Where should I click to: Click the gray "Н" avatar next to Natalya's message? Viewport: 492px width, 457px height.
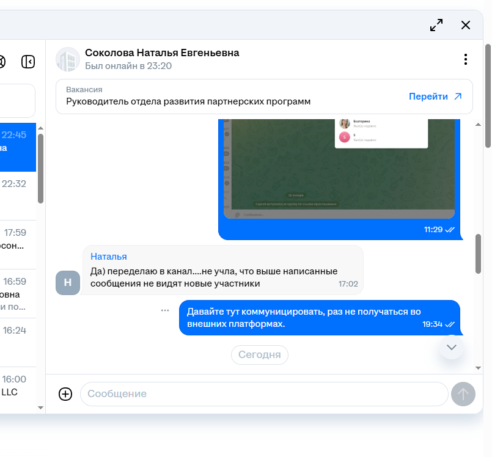(68, 283)
